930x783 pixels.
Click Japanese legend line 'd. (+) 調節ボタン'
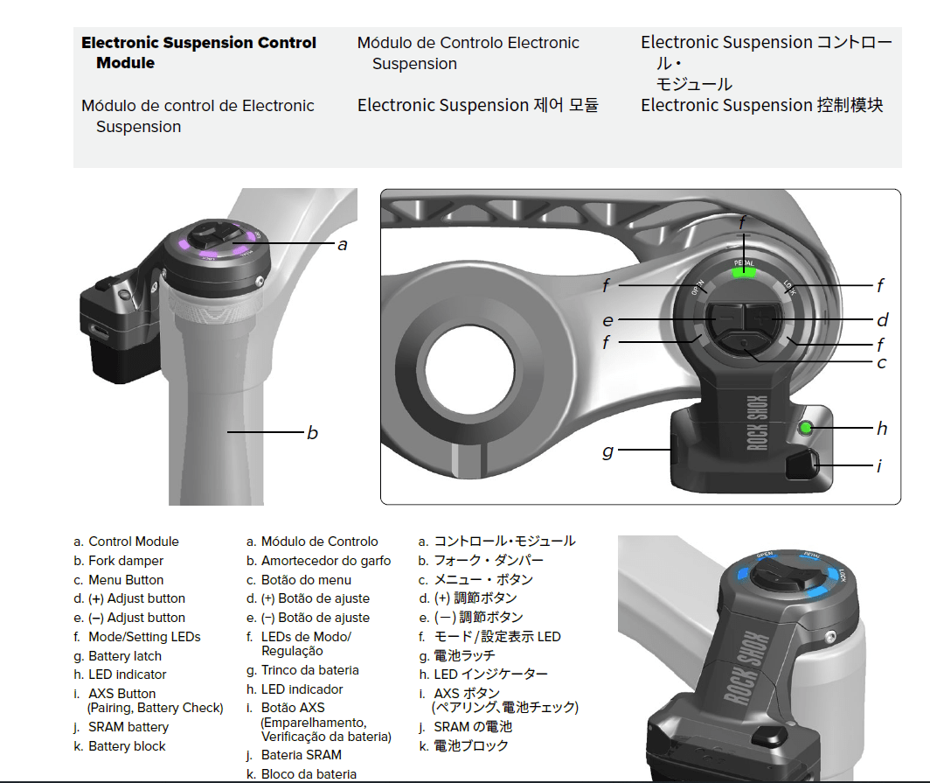468,598
